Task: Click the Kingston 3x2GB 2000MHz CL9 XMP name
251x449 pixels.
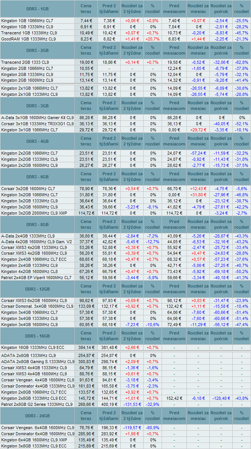Action: pyautogui.click(x=34, y=213)
